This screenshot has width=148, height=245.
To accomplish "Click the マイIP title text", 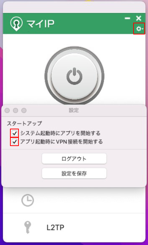I will click(x=40, y=24).
